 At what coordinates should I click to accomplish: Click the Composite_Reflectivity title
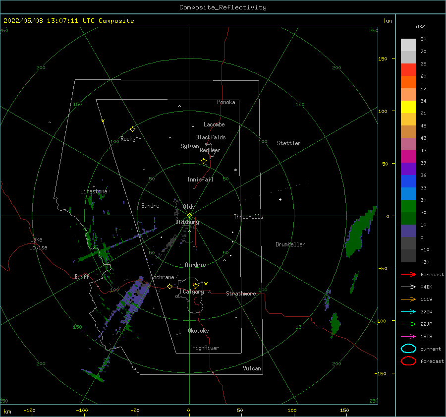tap(223, 7)
